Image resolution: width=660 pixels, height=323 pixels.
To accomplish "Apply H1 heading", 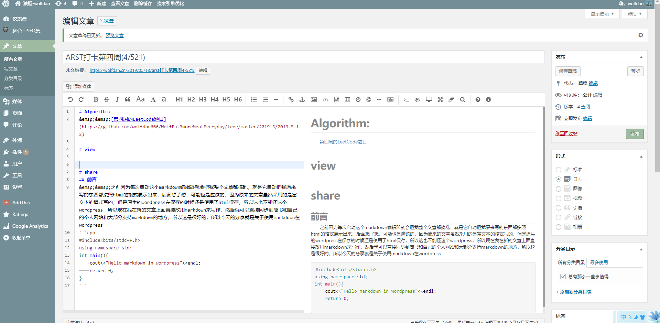I will 179,100.
